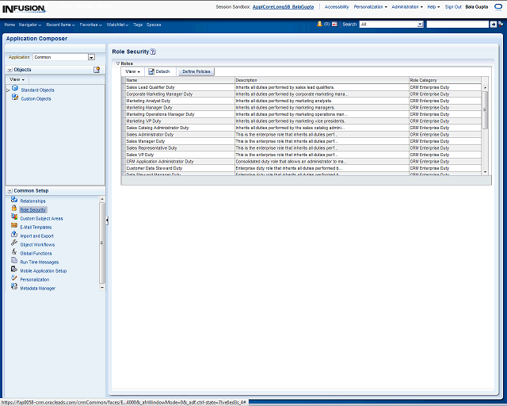Image resolution: width=507 pixels, height=406 pixels.
Task: Click the Metadata Manager icon
Action: coord(14,288)
